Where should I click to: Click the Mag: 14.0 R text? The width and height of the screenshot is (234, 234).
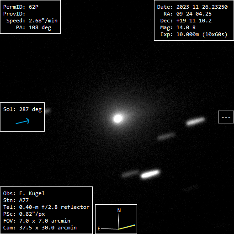tap(178, 27)
